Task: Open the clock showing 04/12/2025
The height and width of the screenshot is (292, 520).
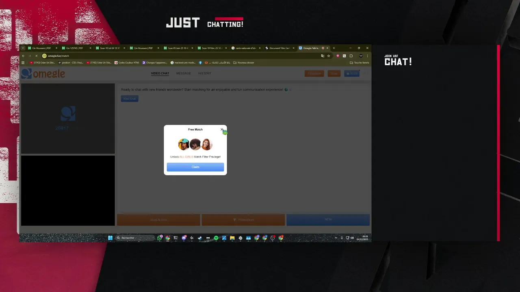Action: (362, 238)
